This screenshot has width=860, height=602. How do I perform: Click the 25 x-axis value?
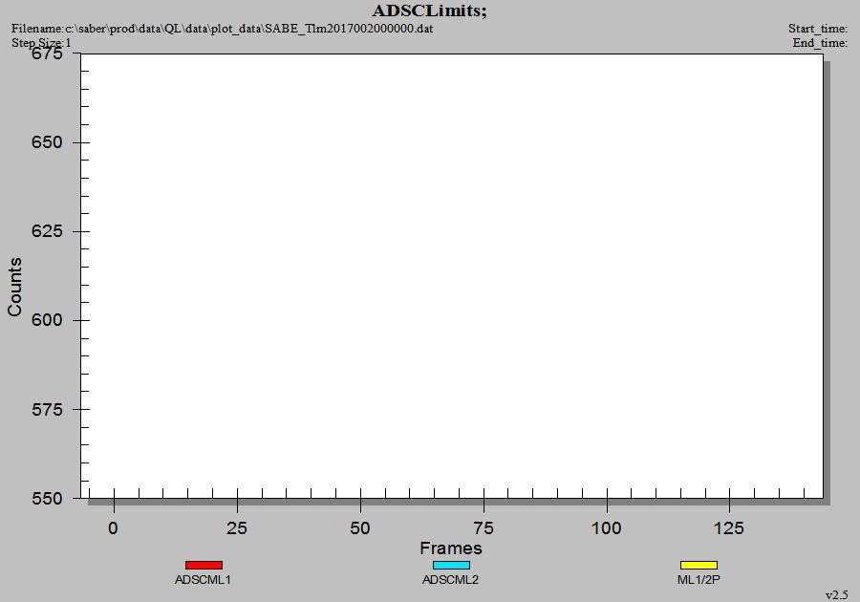click(x=236, y=528)
